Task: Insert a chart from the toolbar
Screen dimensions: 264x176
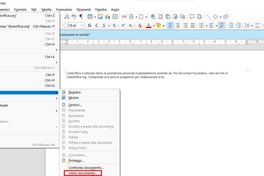Action: click(x=108, y=17)
